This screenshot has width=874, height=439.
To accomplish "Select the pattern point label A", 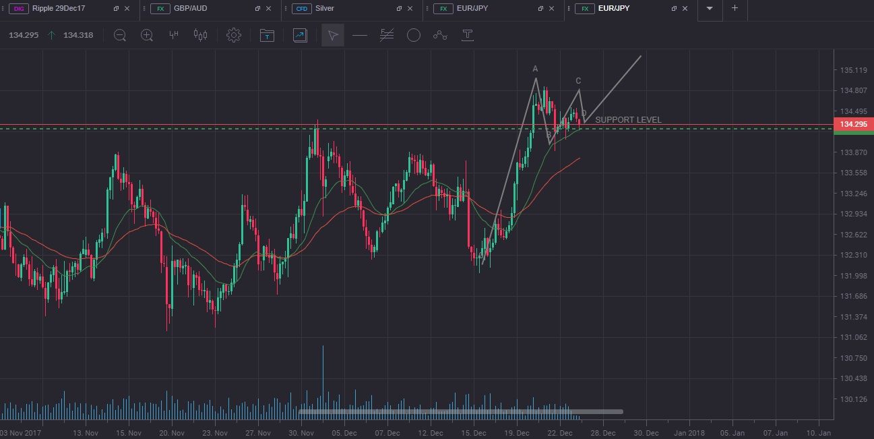I will tap(535, 69).
